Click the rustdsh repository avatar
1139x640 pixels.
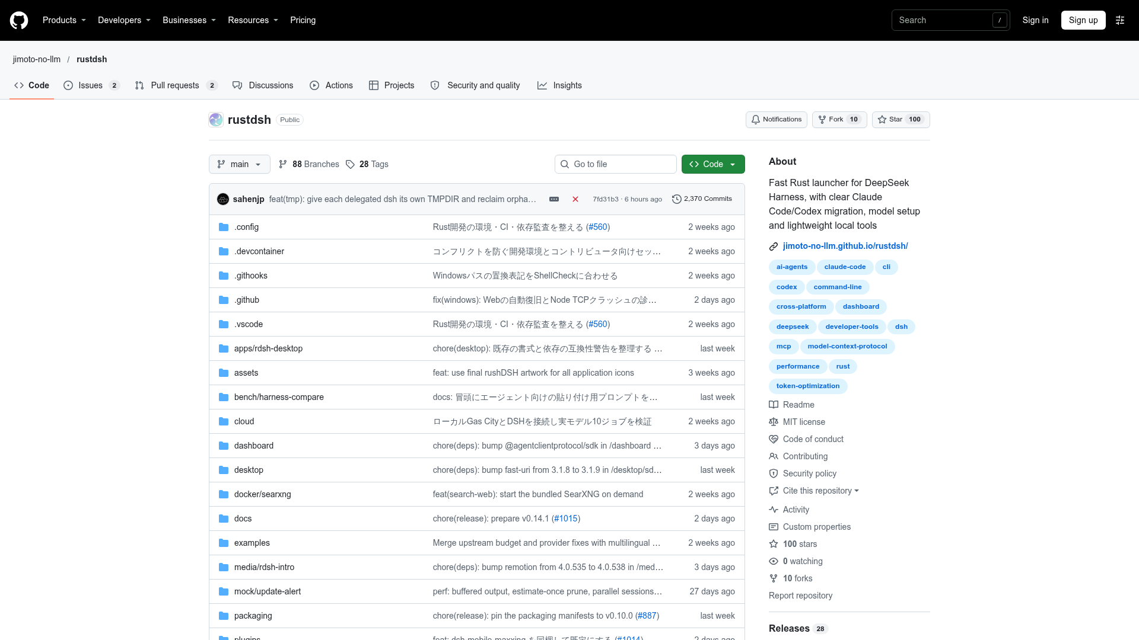(216, 120)
